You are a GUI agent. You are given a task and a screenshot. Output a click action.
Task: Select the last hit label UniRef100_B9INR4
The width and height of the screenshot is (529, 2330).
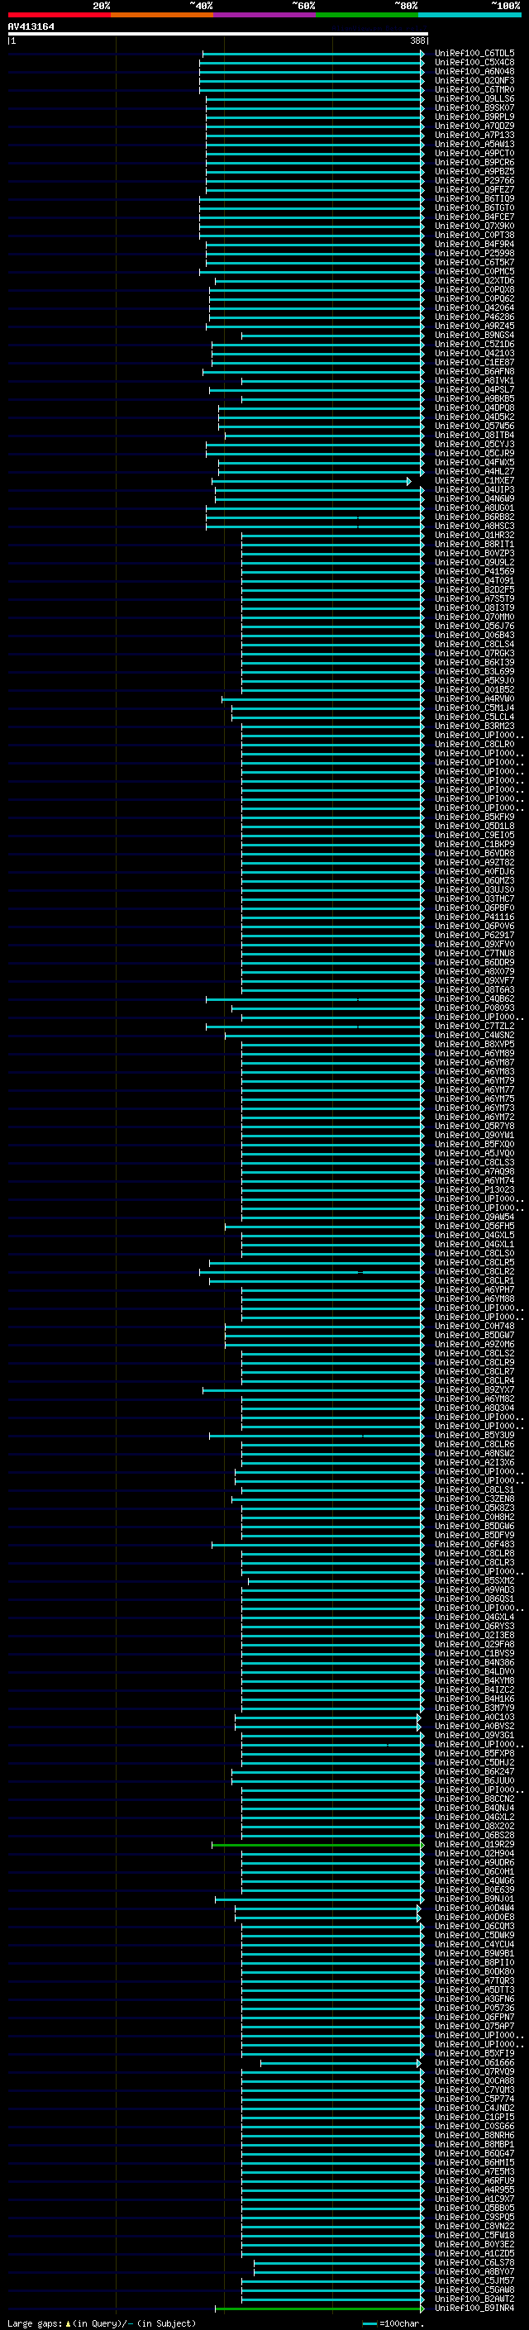coord(474,2309)
